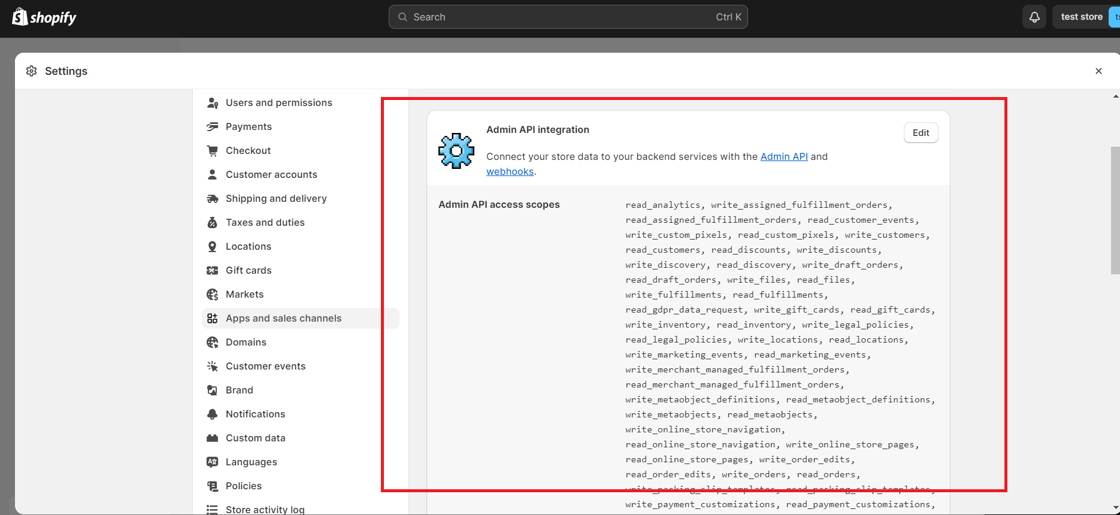Image resolution: width=1120 pixels, height=515 pixels.
Task: Go to Markets settings
Action: 301,295
